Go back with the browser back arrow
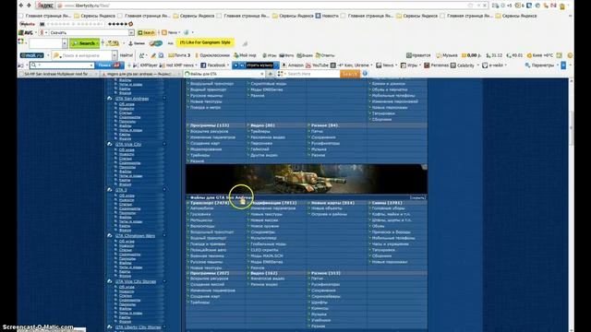The width and height of the screenshot is (591, 332). 21,6
